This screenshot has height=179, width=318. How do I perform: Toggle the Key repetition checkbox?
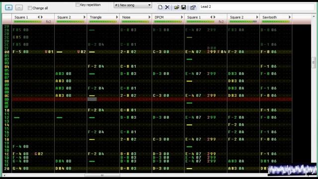click(x=78, y=4)
